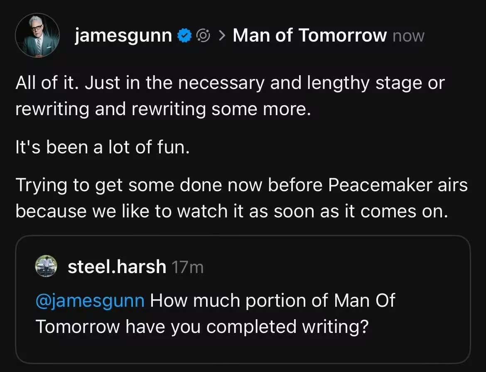Click "Tomorrow have you completed writing?" line
Screen dimensions: 486x372
click(x=202, y=327)
